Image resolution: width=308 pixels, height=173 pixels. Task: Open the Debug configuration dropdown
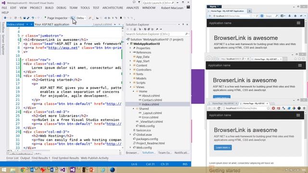[x=85, y=18]
